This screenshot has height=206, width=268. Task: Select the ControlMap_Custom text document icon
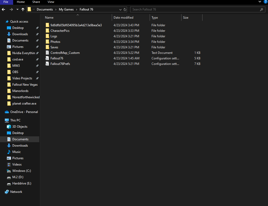pos(47,53)
